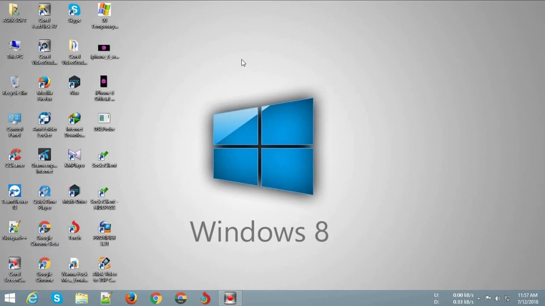
Task: Select the Nox desktop shortcut
Action: 74,86
